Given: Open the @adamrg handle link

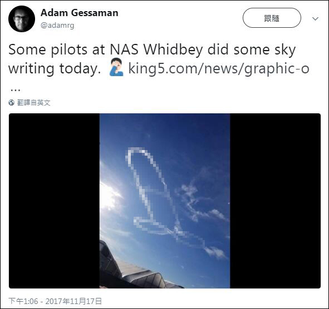Looking at the screenshot, I should pyautogui.click(x=57, y=26).
